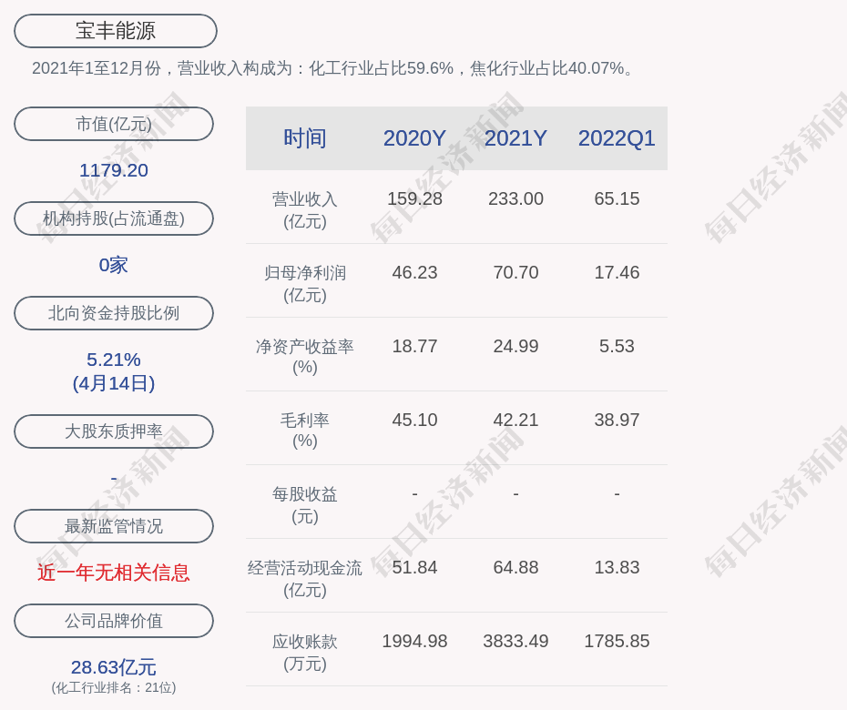The image size is (847, 710).
Task: Click revenue value 159.28
Action: click(x=415, y=198)
